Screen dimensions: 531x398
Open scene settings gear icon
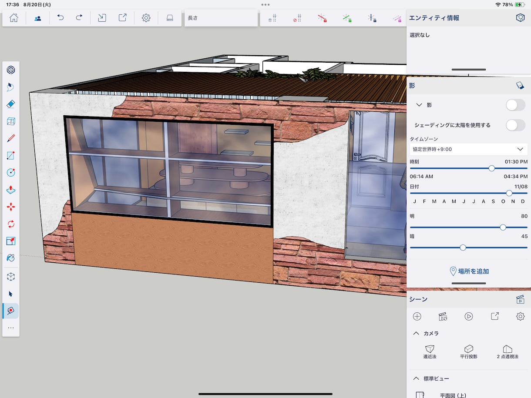coord(520,317)
